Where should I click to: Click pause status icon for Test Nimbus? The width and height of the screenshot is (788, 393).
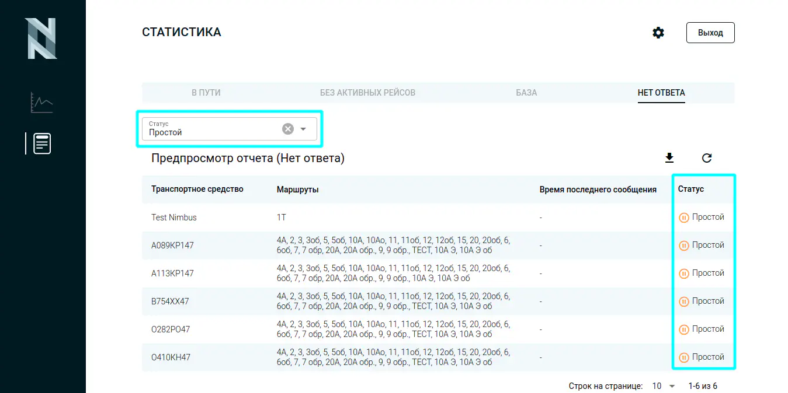click(x=683, y=217)
